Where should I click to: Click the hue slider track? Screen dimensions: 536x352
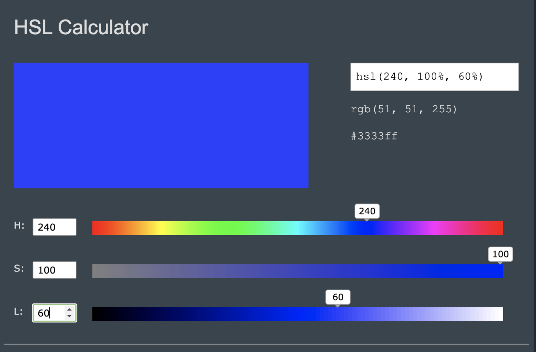pyautogui.click(x=244, y=227)
